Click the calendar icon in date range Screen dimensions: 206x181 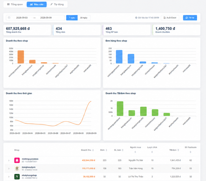[9, 18]
